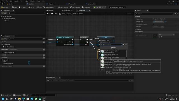Pick Fresh_Plaster_2x2_M material thumbnail

102,58
